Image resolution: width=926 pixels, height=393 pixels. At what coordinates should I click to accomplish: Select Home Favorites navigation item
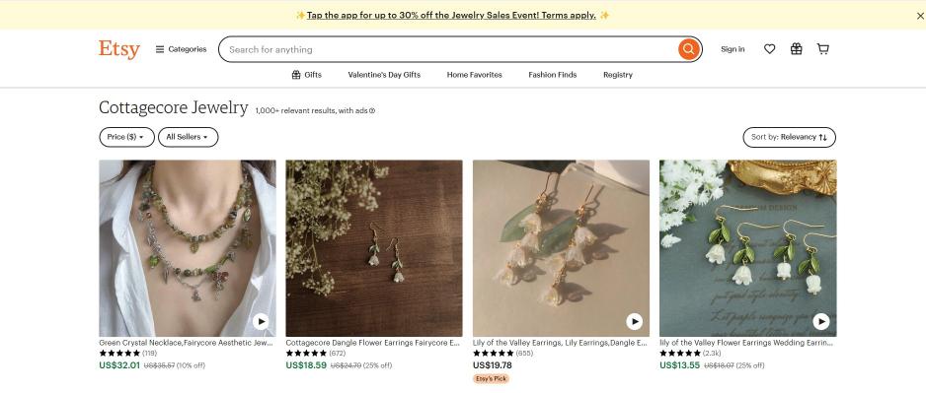pyautogui.click(x=474, y=75)
